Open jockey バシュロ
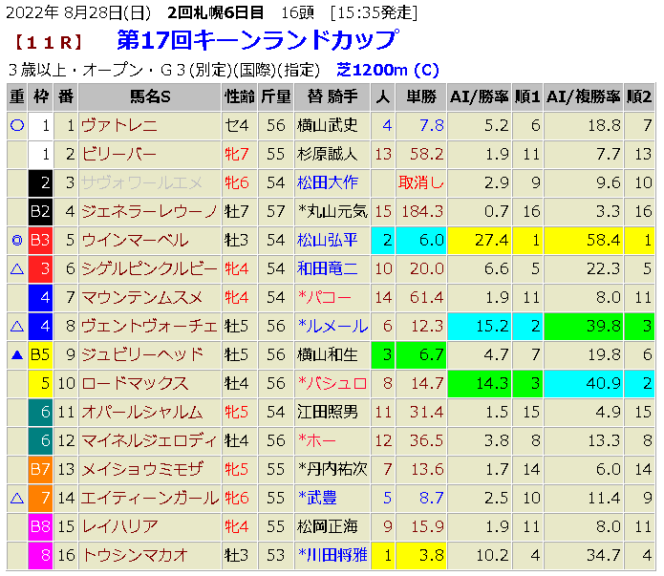 pos(332,383)
